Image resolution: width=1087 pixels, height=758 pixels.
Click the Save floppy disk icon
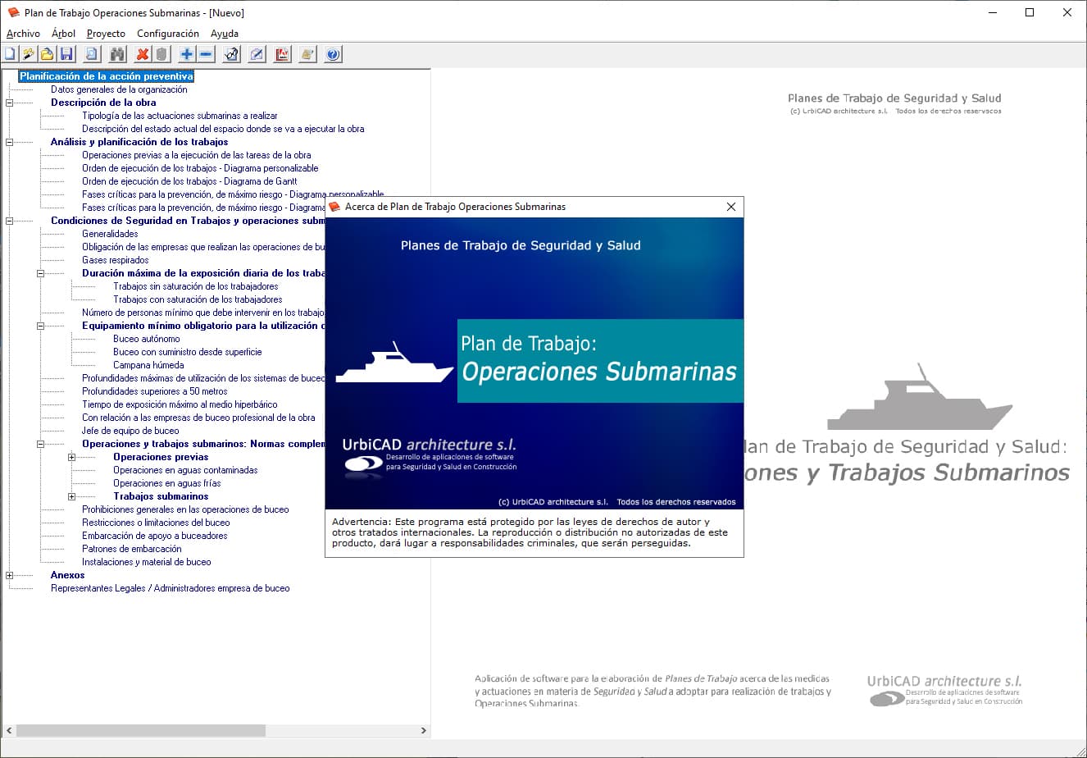[66, 55]
